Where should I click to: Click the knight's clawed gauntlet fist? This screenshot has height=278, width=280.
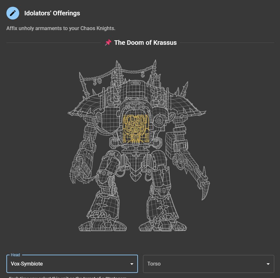[80, 167]
